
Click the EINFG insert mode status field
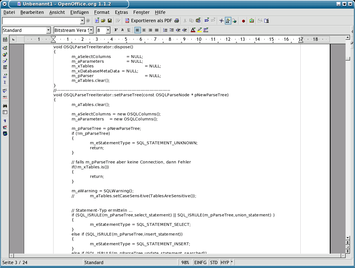pos(200,262)
